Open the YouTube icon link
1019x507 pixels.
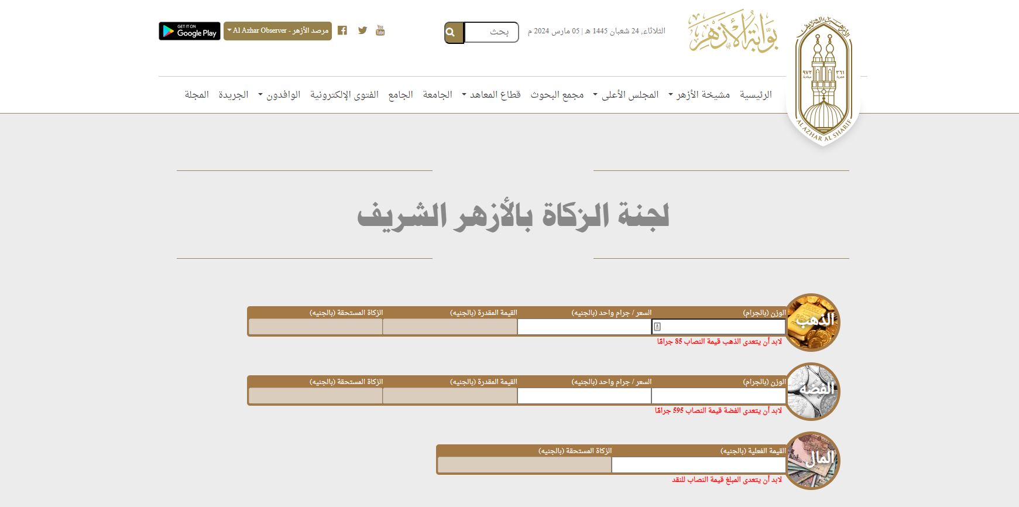pos(380,30)
